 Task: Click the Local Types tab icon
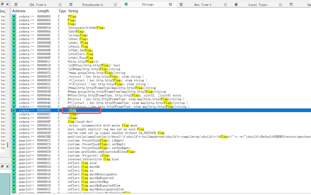[236, 5]
